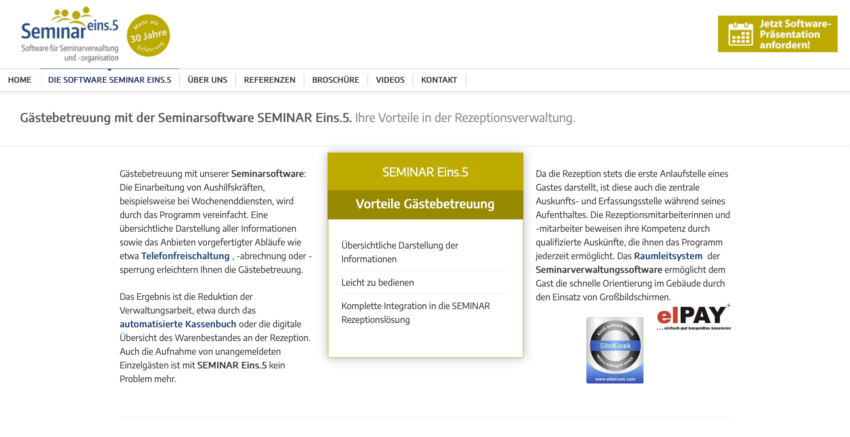This screenshot has width=850, height=437.
Task: Select the 'Leicht zu bedienen' item
Action: tap(378, 283)
